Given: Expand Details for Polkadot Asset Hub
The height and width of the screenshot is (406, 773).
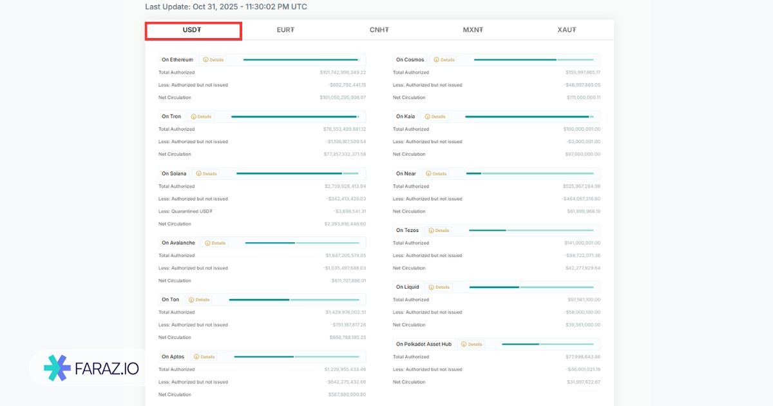Looking at the screenshot, I should click(471, 344).
